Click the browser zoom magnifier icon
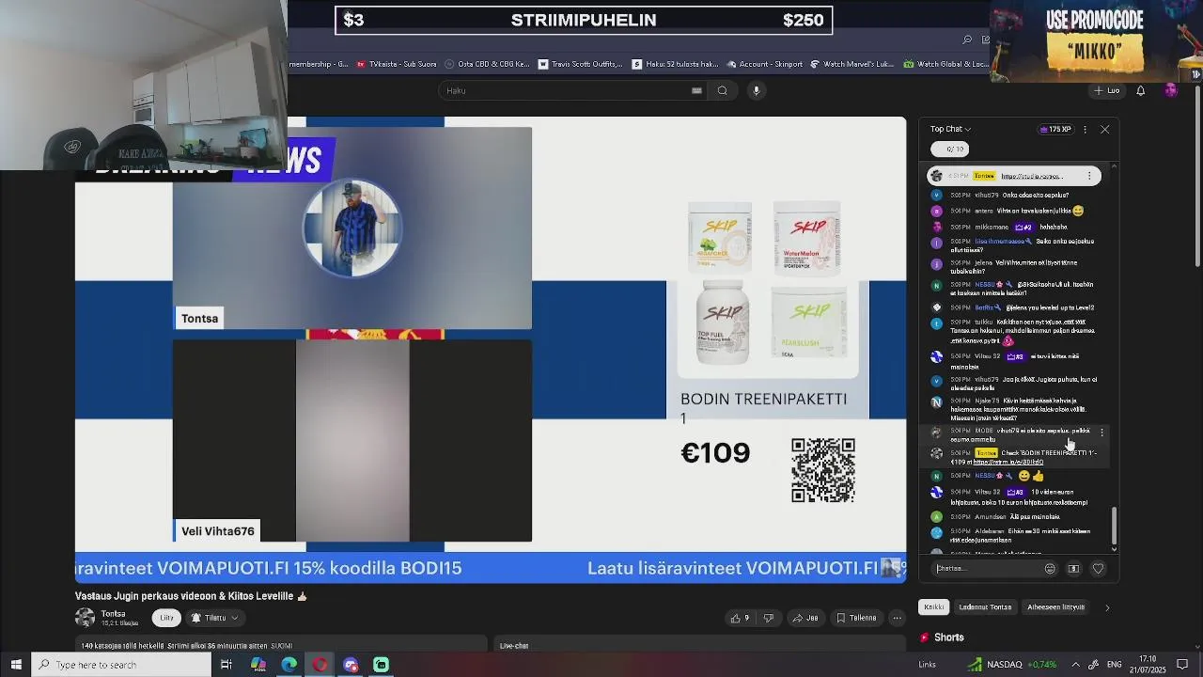Viewport: 1203px width, 677px height. pos(967,39)
